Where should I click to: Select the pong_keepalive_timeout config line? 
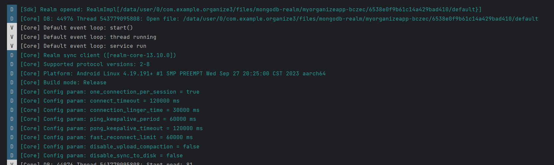112,128
